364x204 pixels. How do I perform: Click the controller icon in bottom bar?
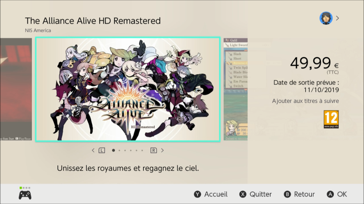[x=25, y=195]
